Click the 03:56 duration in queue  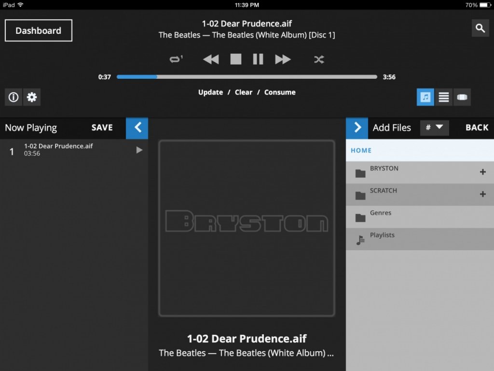click(x=32, y=154)
